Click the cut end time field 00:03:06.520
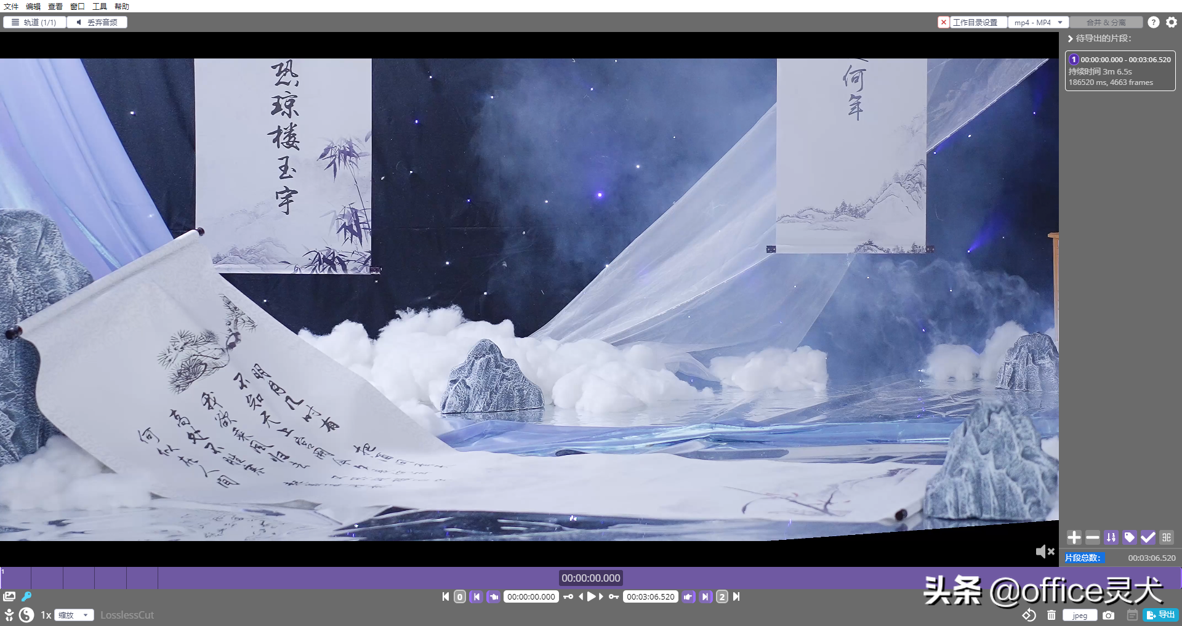The width and height of the screenshot is (1182, 626). point(651,596)
